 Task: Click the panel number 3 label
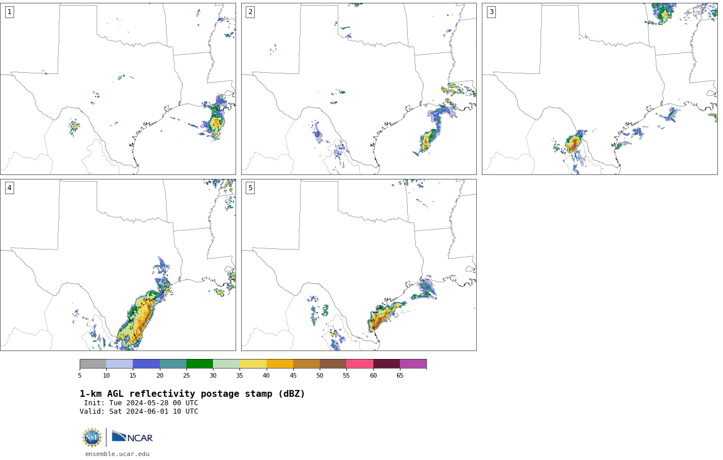click(x=491, y=12)
